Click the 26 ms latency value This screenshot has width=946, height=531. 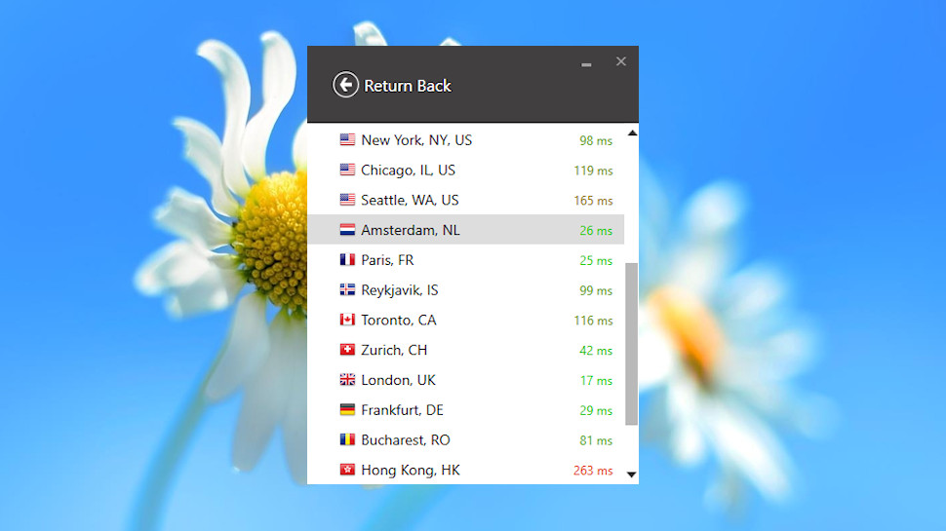tap(596, 230)
